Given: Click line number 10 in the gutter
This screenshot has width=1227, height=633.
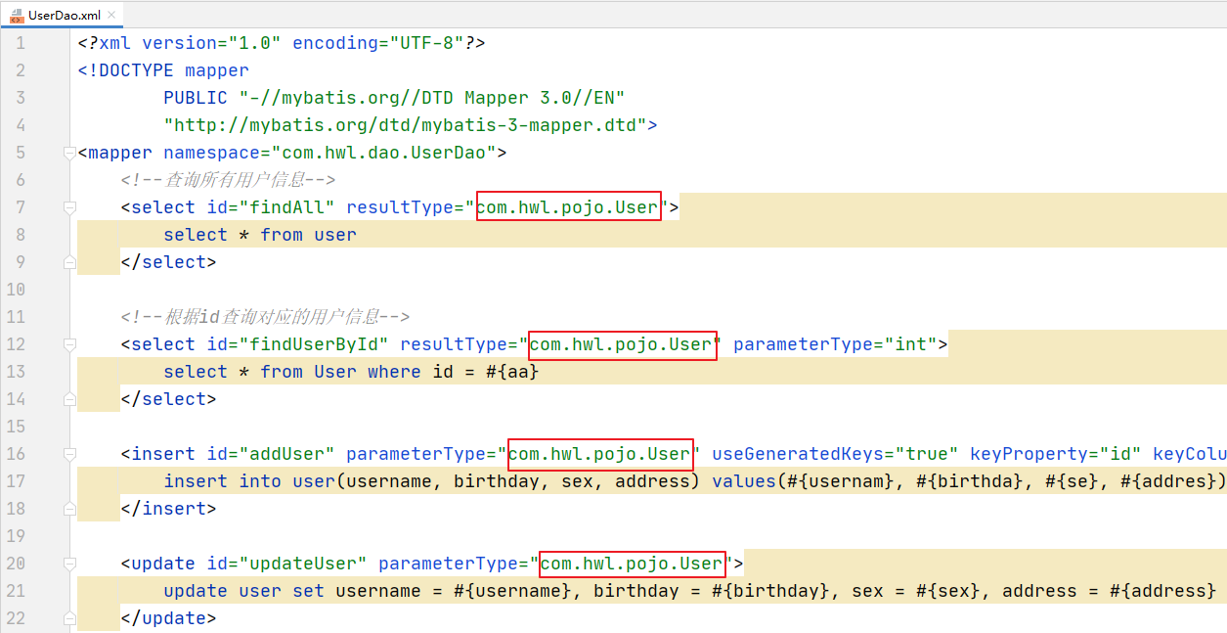Looking at the screenshot, I should tap(16, 290).
